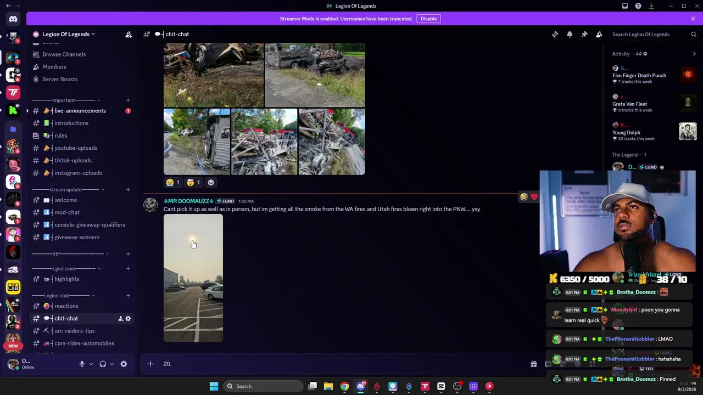Open the blue server folder icon
This screenshot has height=395, width=703.
(13, 129)
